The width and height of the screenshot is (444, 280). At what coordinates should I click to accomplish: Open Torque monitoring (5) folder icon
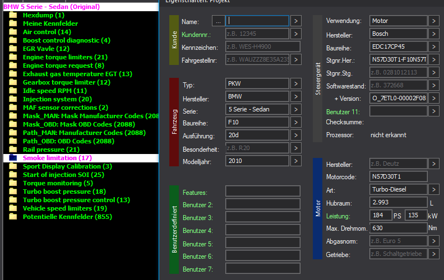point(13,183)
